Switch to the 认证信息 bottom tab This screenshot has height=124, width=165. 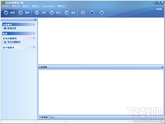click(43, 117)
